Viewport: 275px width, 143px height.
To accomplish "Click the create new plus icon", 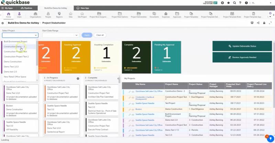I will click(222, 3).
